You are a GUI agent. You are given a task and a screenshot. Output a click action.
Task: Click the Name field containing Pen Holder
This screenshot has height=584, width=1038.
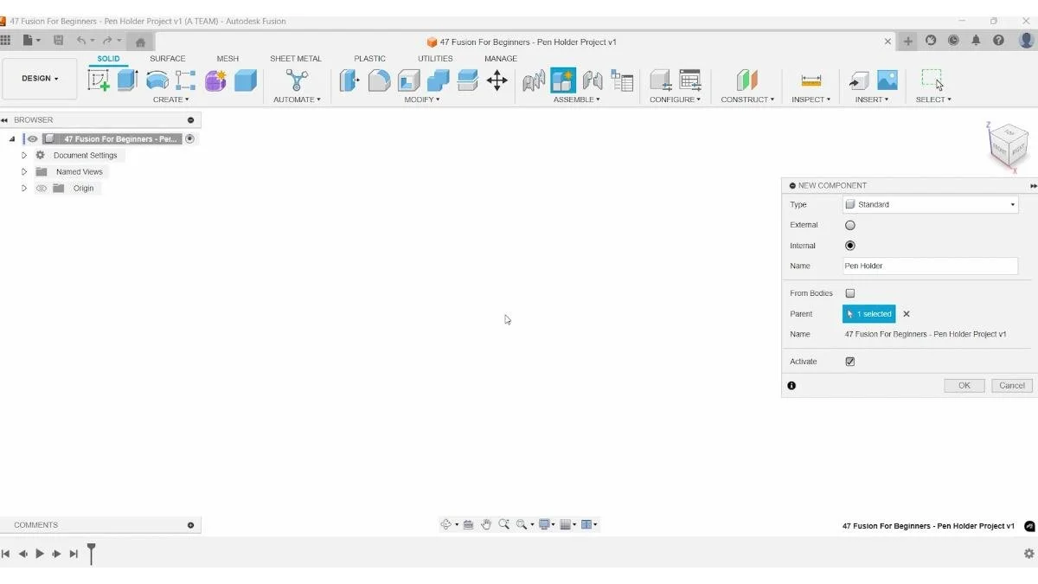coord(929,266)
